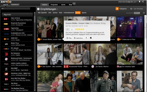Open the Ein riskantes Spiel thumbnail
The image size is (147, 92).
[x=130, y=54]
